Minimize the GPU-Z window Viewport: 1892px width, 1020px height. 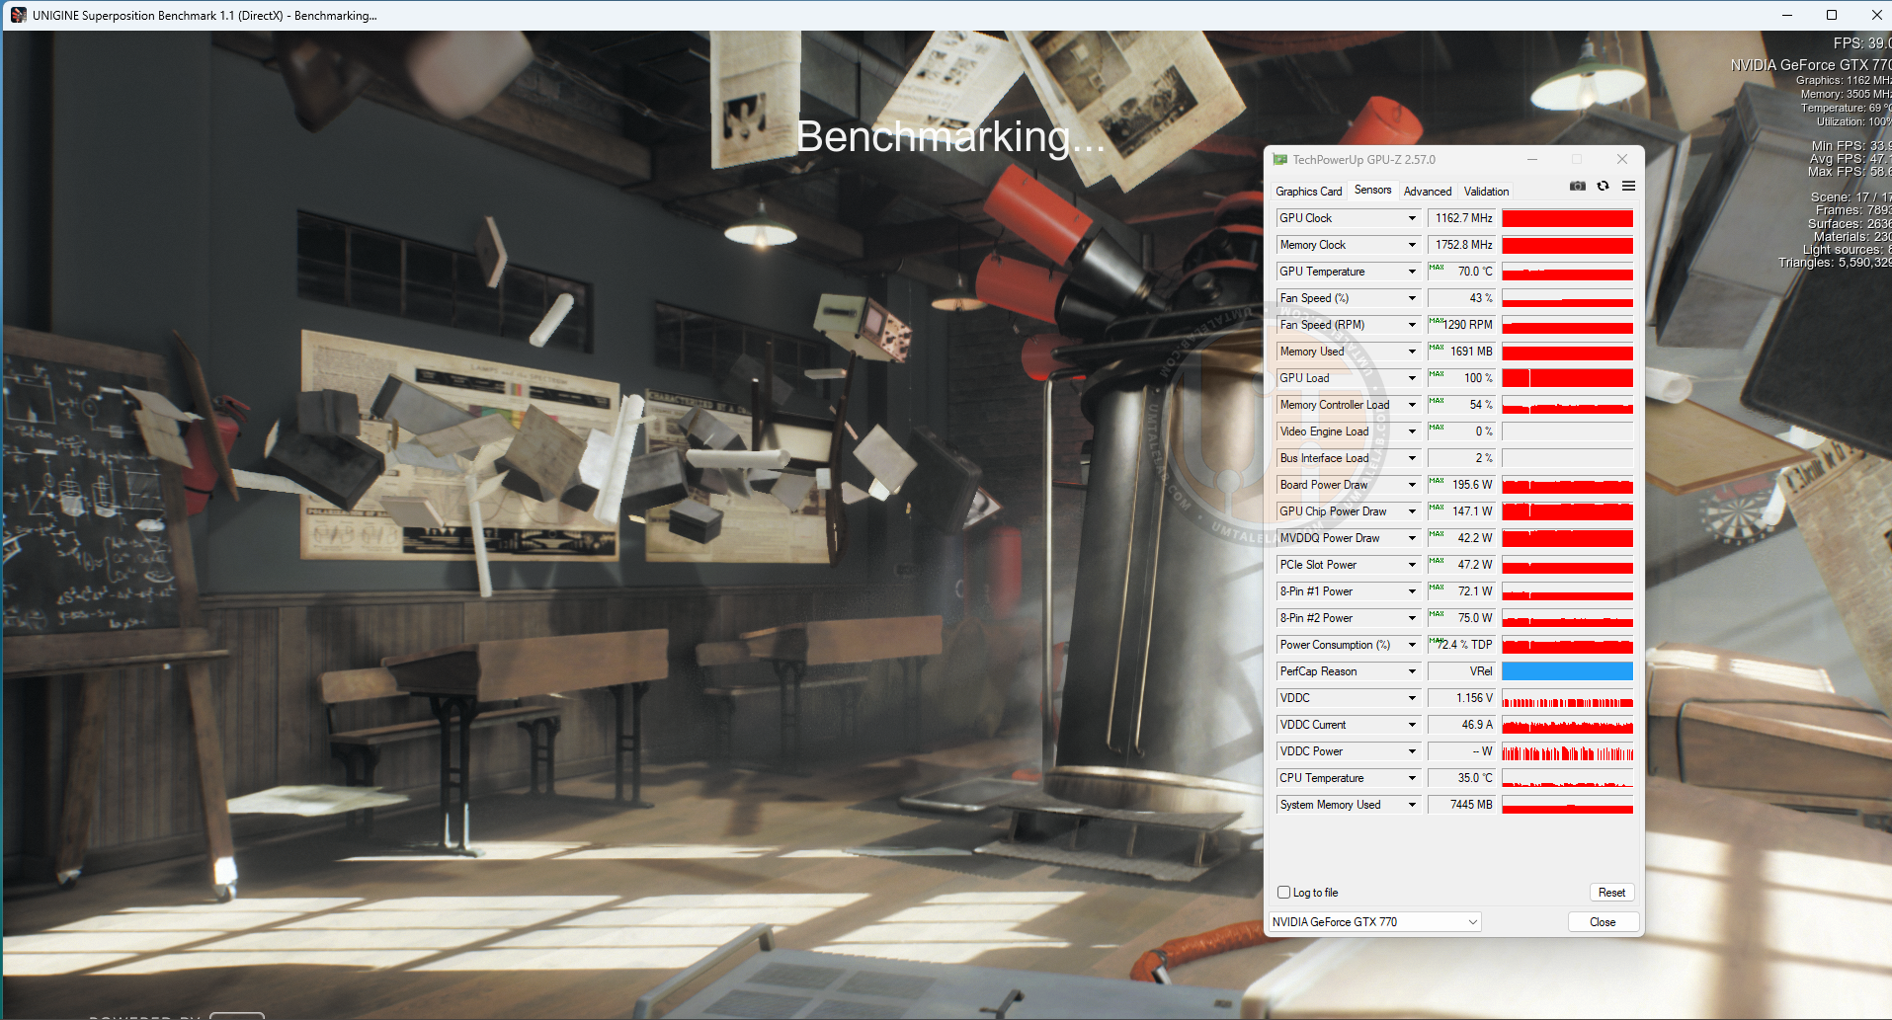point(1532,159)
